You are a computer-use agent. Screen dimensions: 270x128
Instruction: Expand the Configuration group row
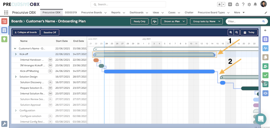click(16, 111)
